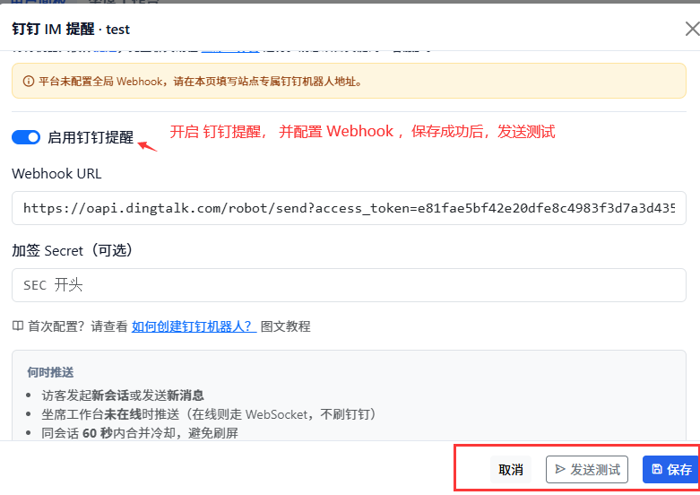Click the 图文教程 text
Image resolution: width=700 pixels, height=495 pixels.
[x=285, y=326]
